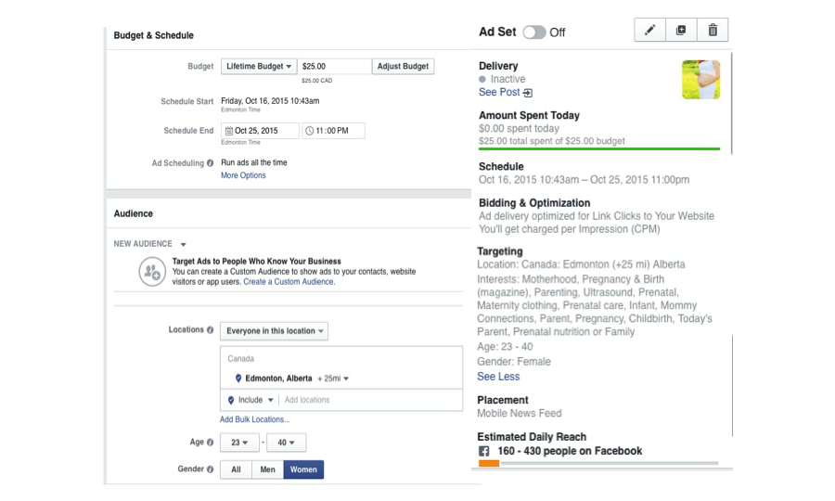This screenshot has width=835, height=501.
Task: Click the duplicate ad set icon
Action: (681, 31)
